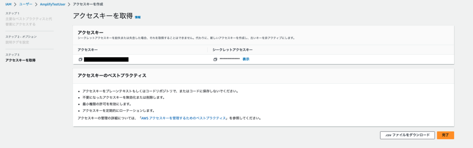Copy the secret access key icon
473x148 pixels.
(215, 59)
